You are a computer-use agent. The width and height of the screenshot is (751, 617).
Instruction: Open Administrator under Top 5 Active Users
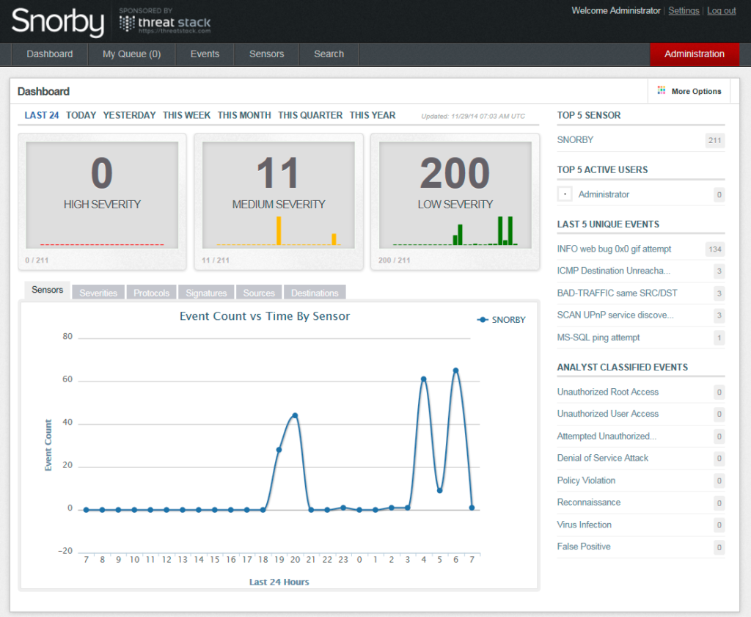tap(604, 194)
